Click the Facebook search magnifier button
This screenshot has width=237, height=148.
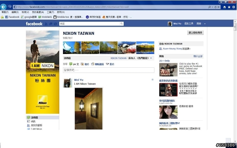tap(121, 24)
